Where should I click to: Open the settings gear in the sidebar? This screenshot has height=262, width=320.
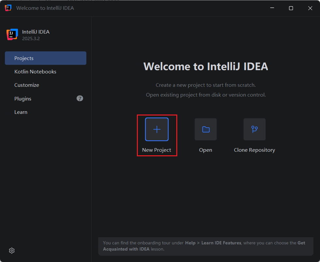[x=12, y=251]
